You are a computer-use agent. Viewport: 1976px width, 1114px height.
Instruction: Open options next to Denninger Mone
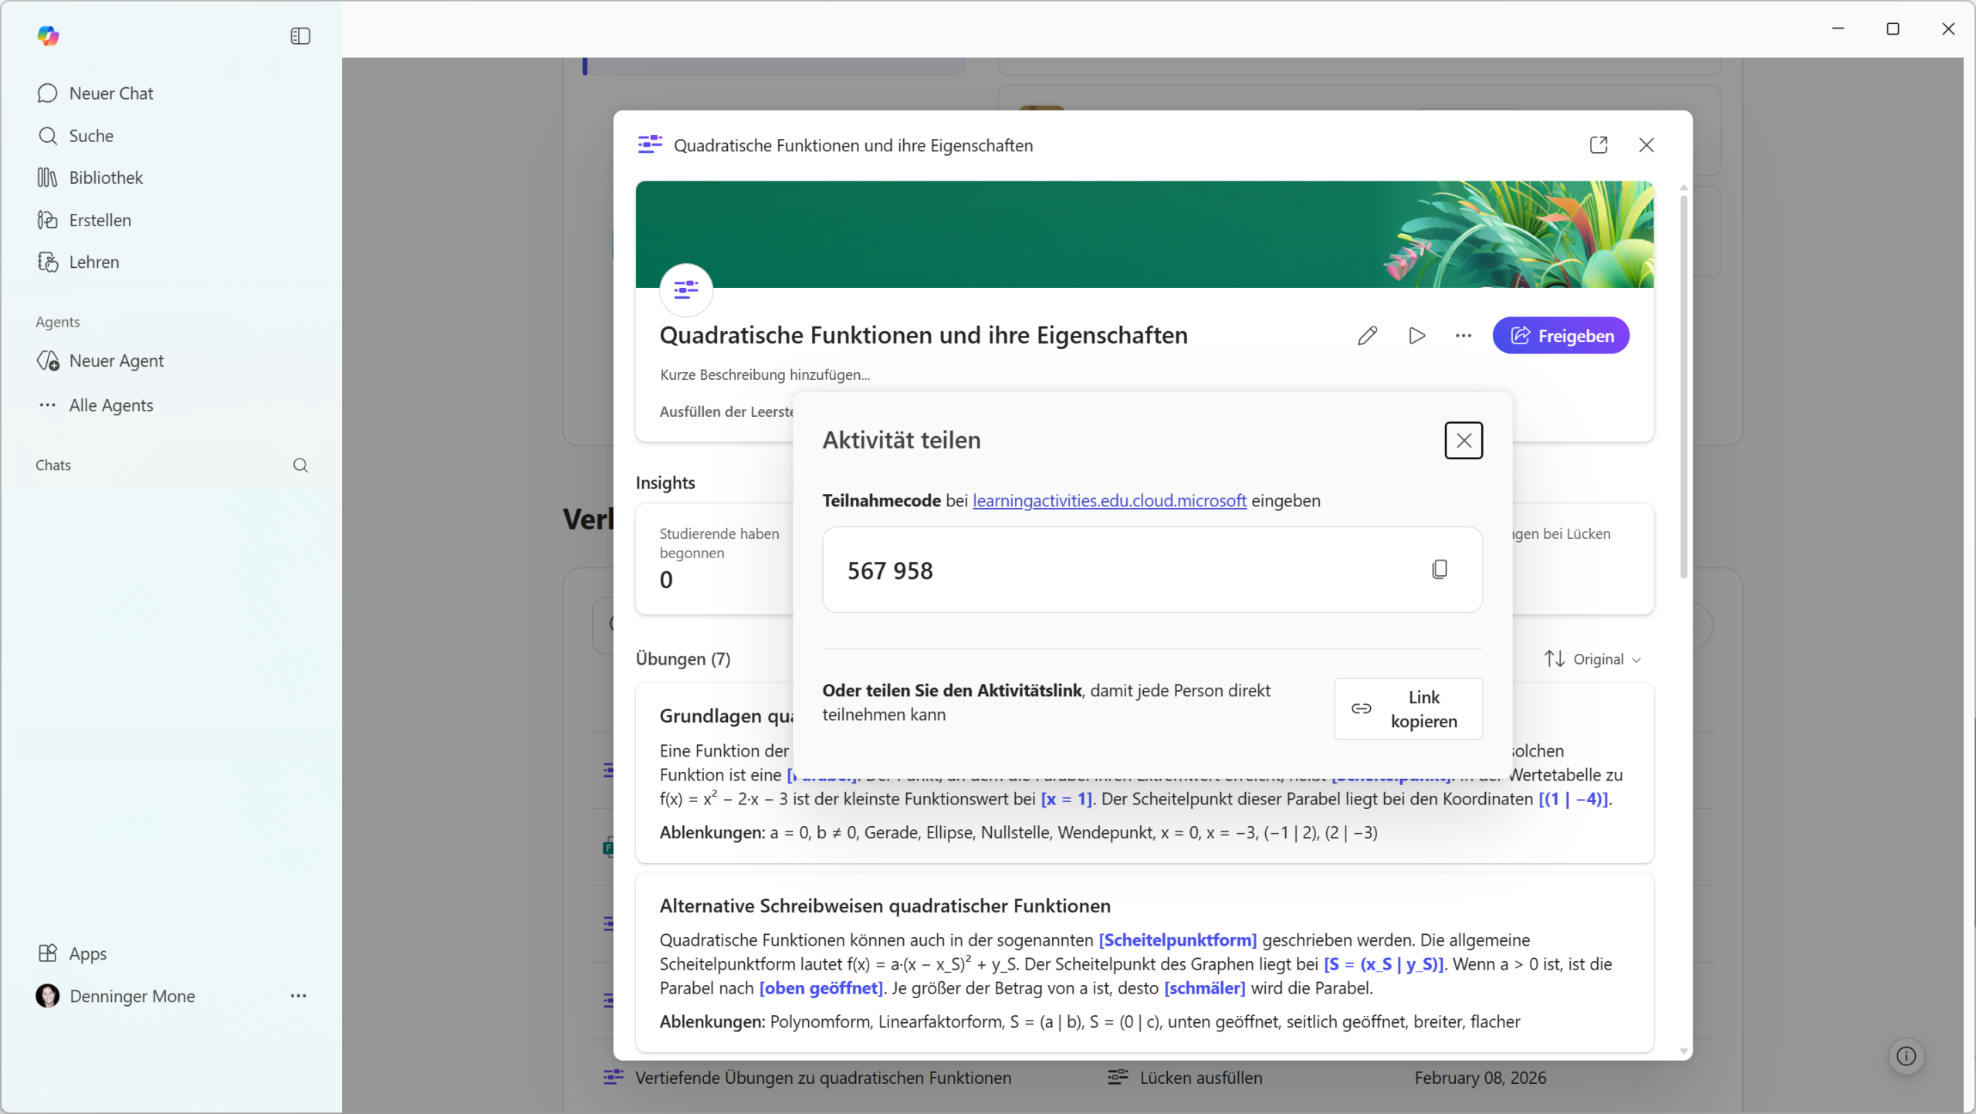[298, 996]
